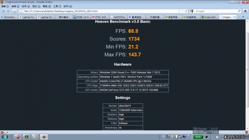The width and height of the screenshot is (249, 140).
Task: Click the letter A input mode icon
Action: 172,136
